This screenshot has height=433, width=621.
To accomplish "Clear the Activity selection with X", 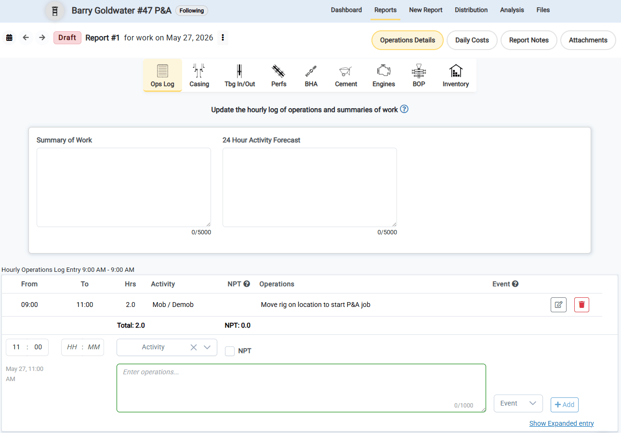I will pos(193,347).
